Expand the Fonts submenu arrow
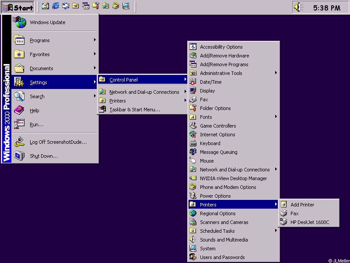The height and width of the screenshot is (263, 350). [x=276, y=117]
